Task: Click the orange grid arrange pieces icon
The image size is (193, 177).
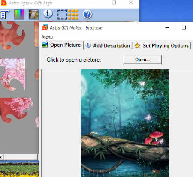Action: [73, 15]
